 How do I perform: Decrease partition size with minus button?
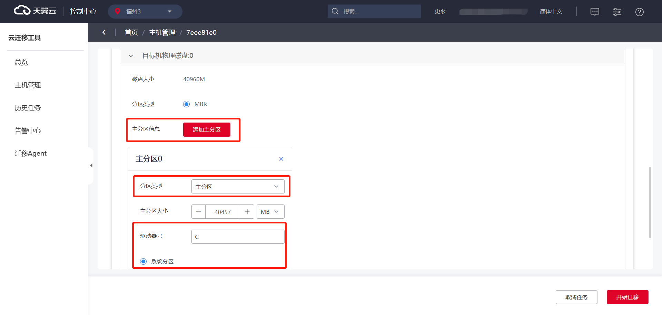[198, 212]
